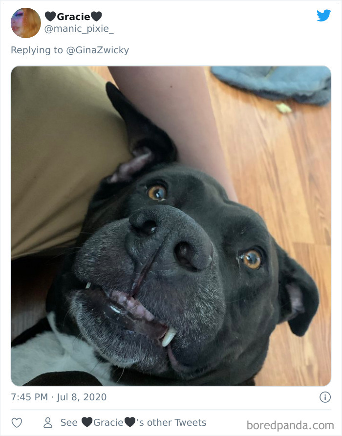Open the @GinaZwicky mention
This screenshot has width=342, height=436.
pos(98,49)
